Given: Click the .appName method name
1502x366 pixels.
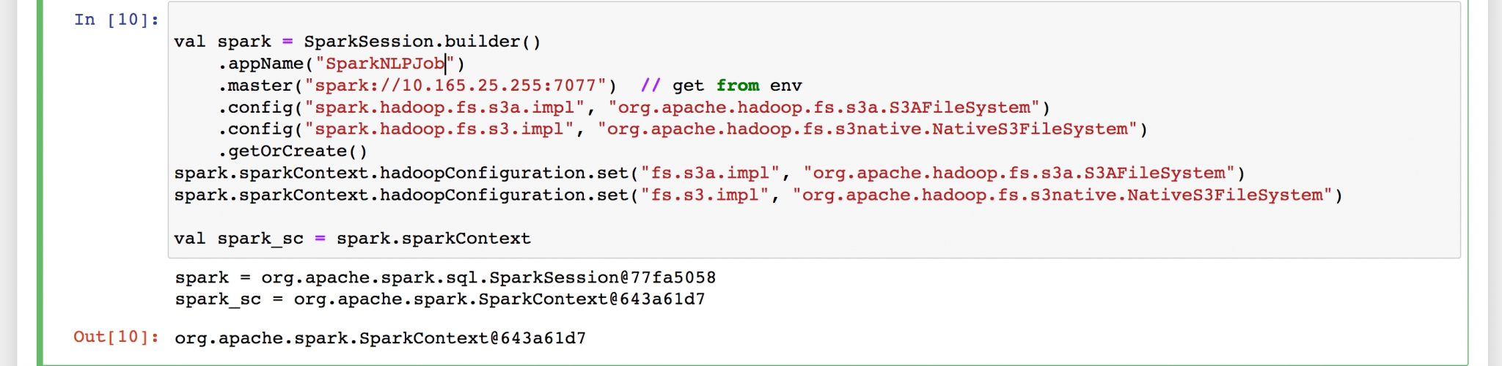Looking at the screenshot, I should coord(264,64).
